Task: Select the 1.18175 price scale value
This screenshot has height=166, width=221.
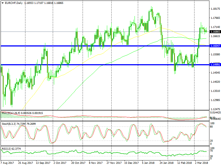Action: pyautogui.click(x=215, y=9)
